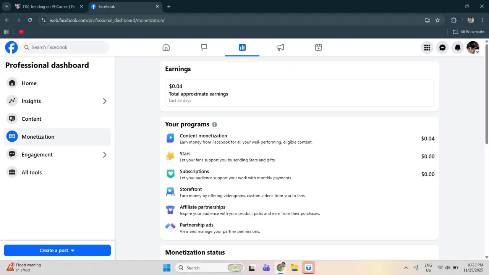Click the All tools briefcase icon
Image resolution: width=489 pixels, height=275 pixels.
(x=12, y=172)
